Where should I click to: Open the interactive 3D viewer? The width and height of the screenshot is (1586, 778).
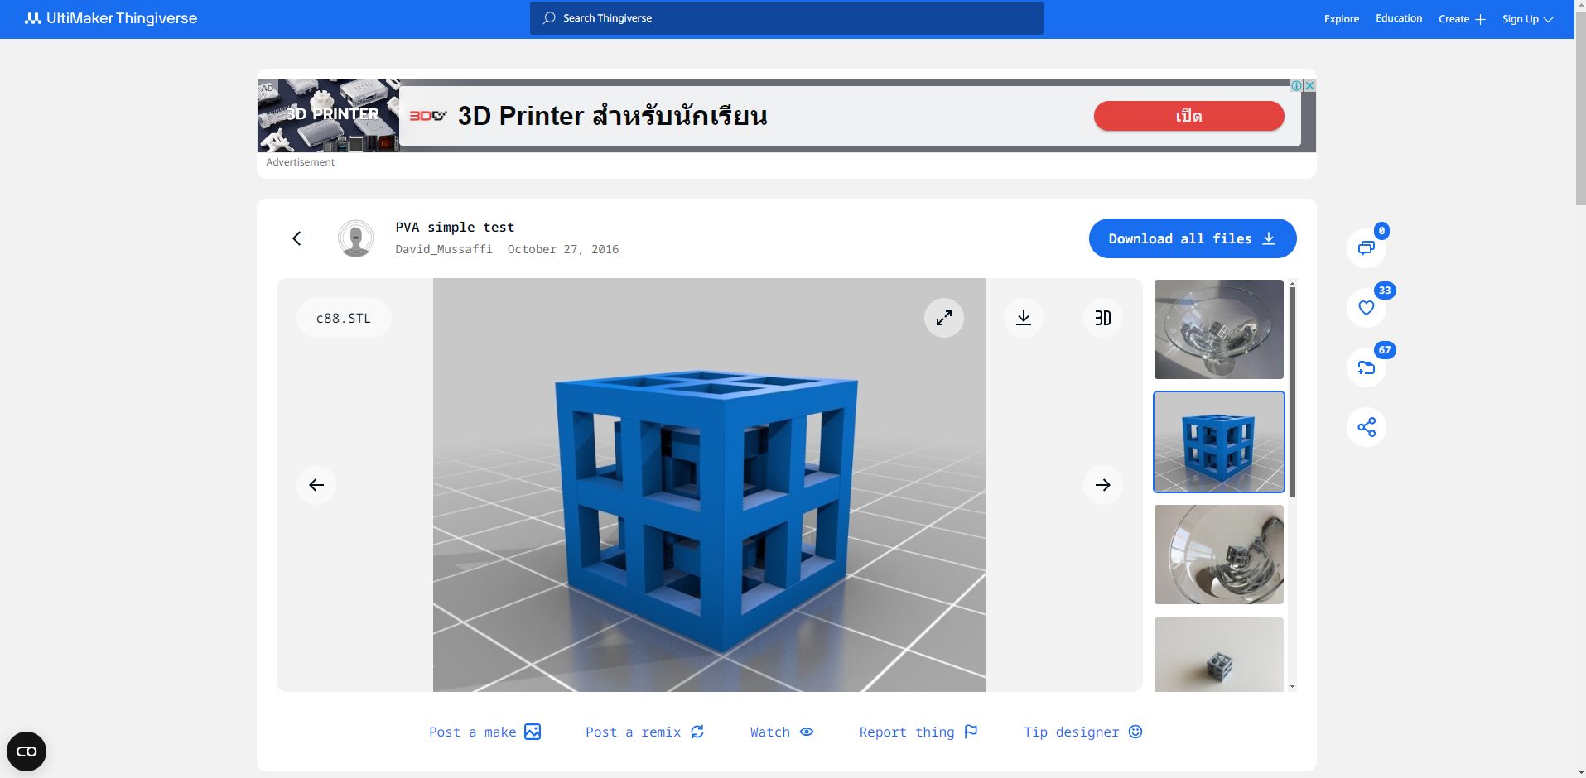pyautogui.click(x=1102, y=318)
